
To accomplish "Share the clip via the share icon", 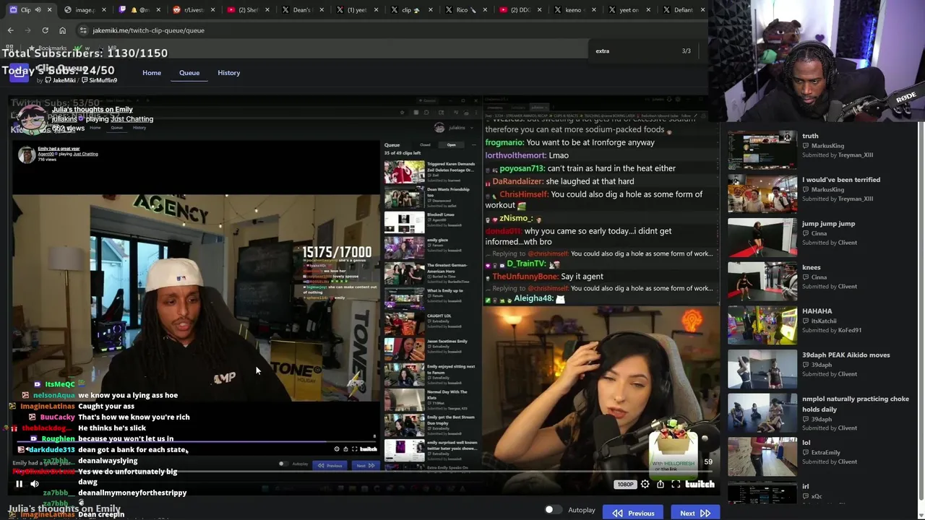I will (x=660, y=484).
